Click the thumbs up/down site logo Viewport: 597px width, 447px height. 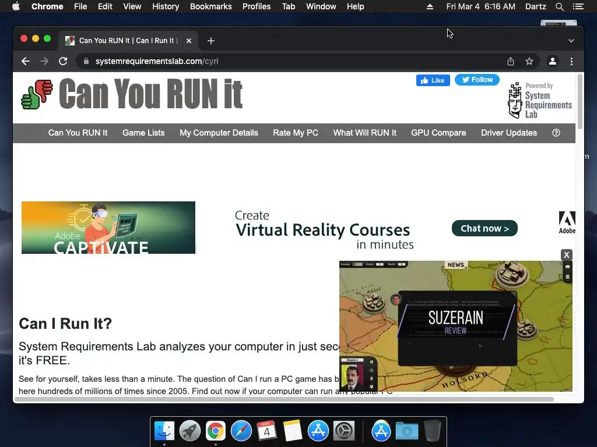[x=37, y=94]
